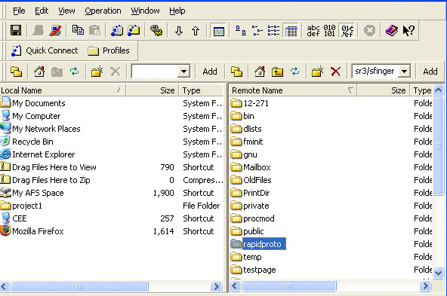The image size is (447, 296).
Task: Switch to Small Icons view
Action: (257, 30)
